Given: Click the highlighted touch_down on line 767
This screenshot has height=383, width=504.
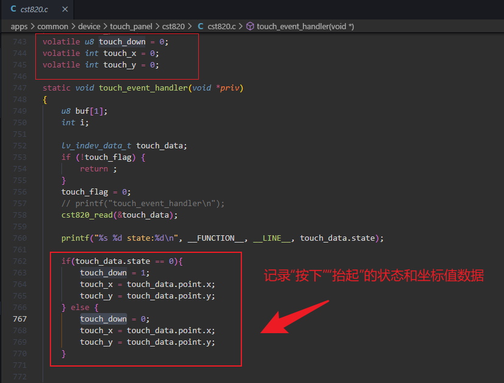Looking at the screenshot, I should tap(103, 319).
